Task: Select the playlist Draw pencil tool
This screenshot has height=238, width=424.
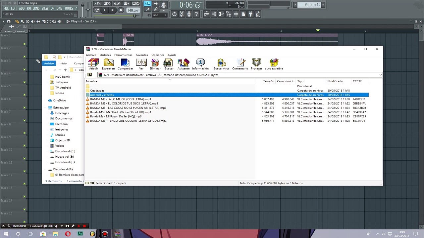Action: tap(17, 21)
